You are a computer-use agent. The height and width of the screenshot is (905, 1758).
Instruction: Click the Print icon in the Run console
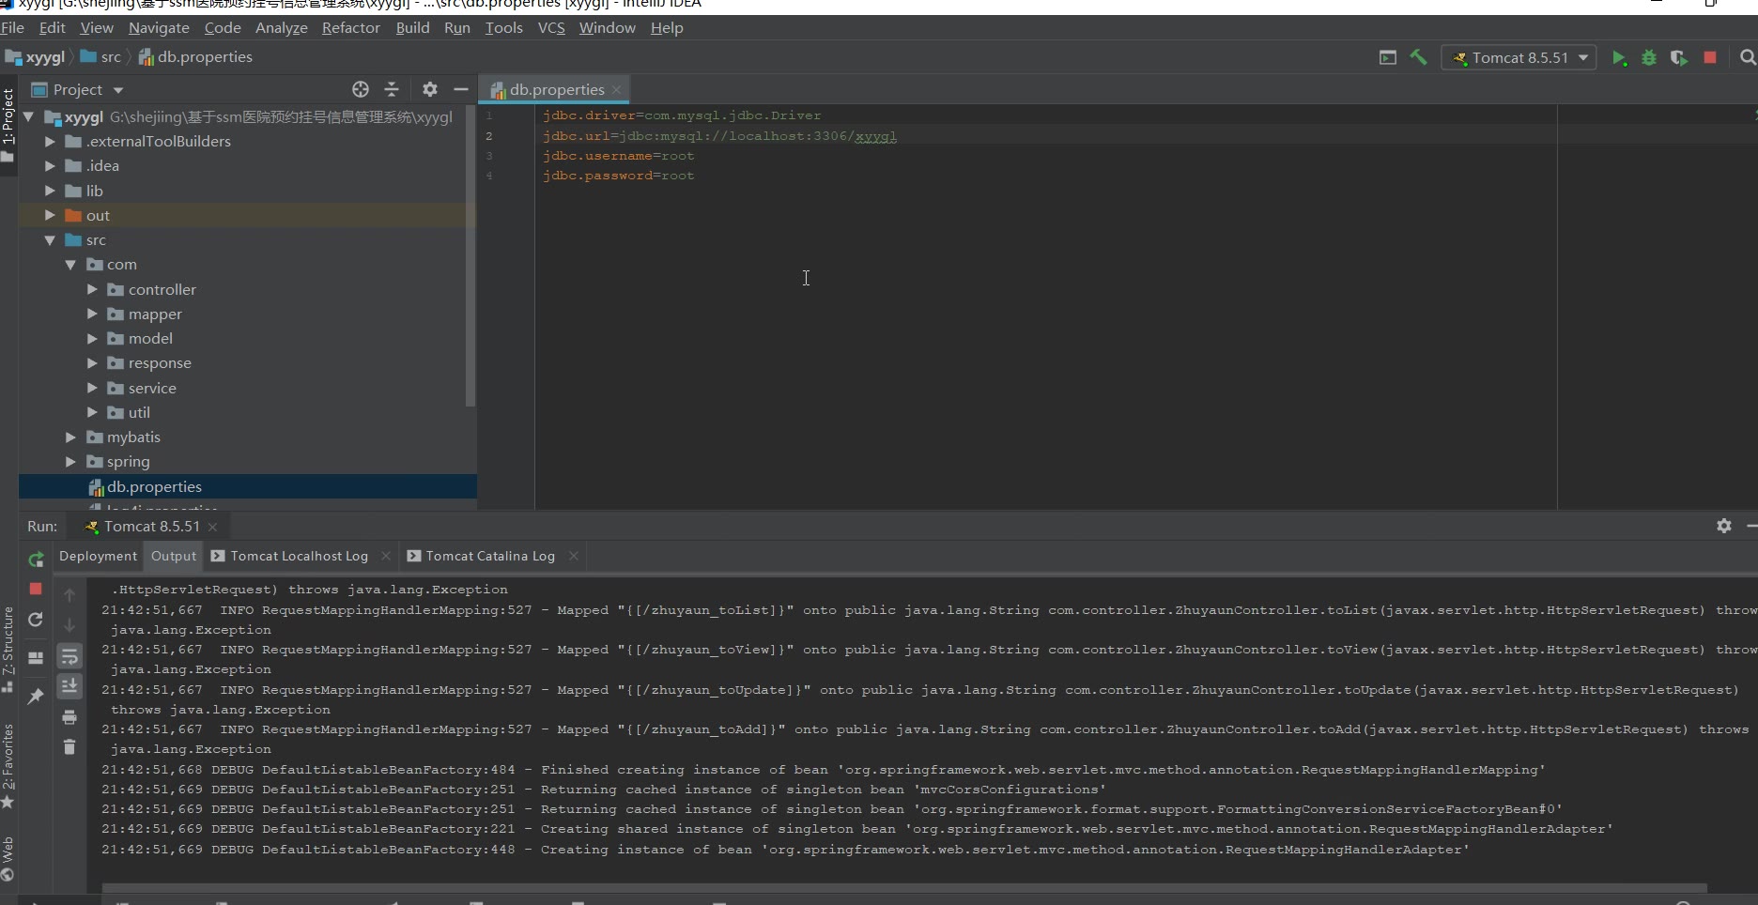pos(69,717)
